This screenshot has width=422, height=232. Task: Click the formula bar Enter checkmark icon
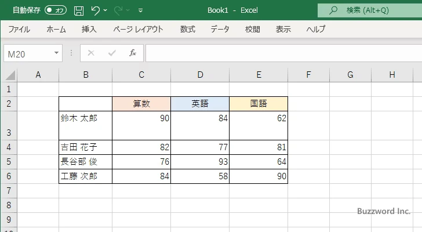point(112,53)
